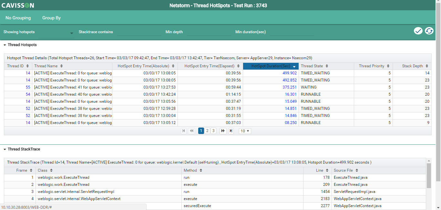Viewport: 441px width, 210px height.
Task: Sort stack trace by Line sort icon
Action: click(327, 170)
